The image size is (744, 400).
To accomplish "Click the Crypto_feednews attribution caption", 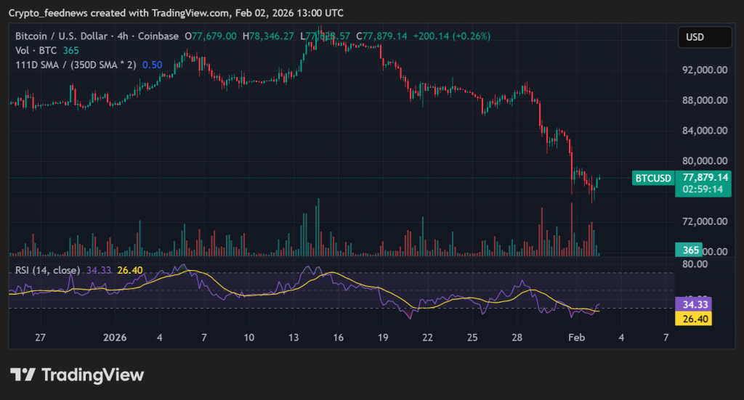I will [x=176, y=13].
